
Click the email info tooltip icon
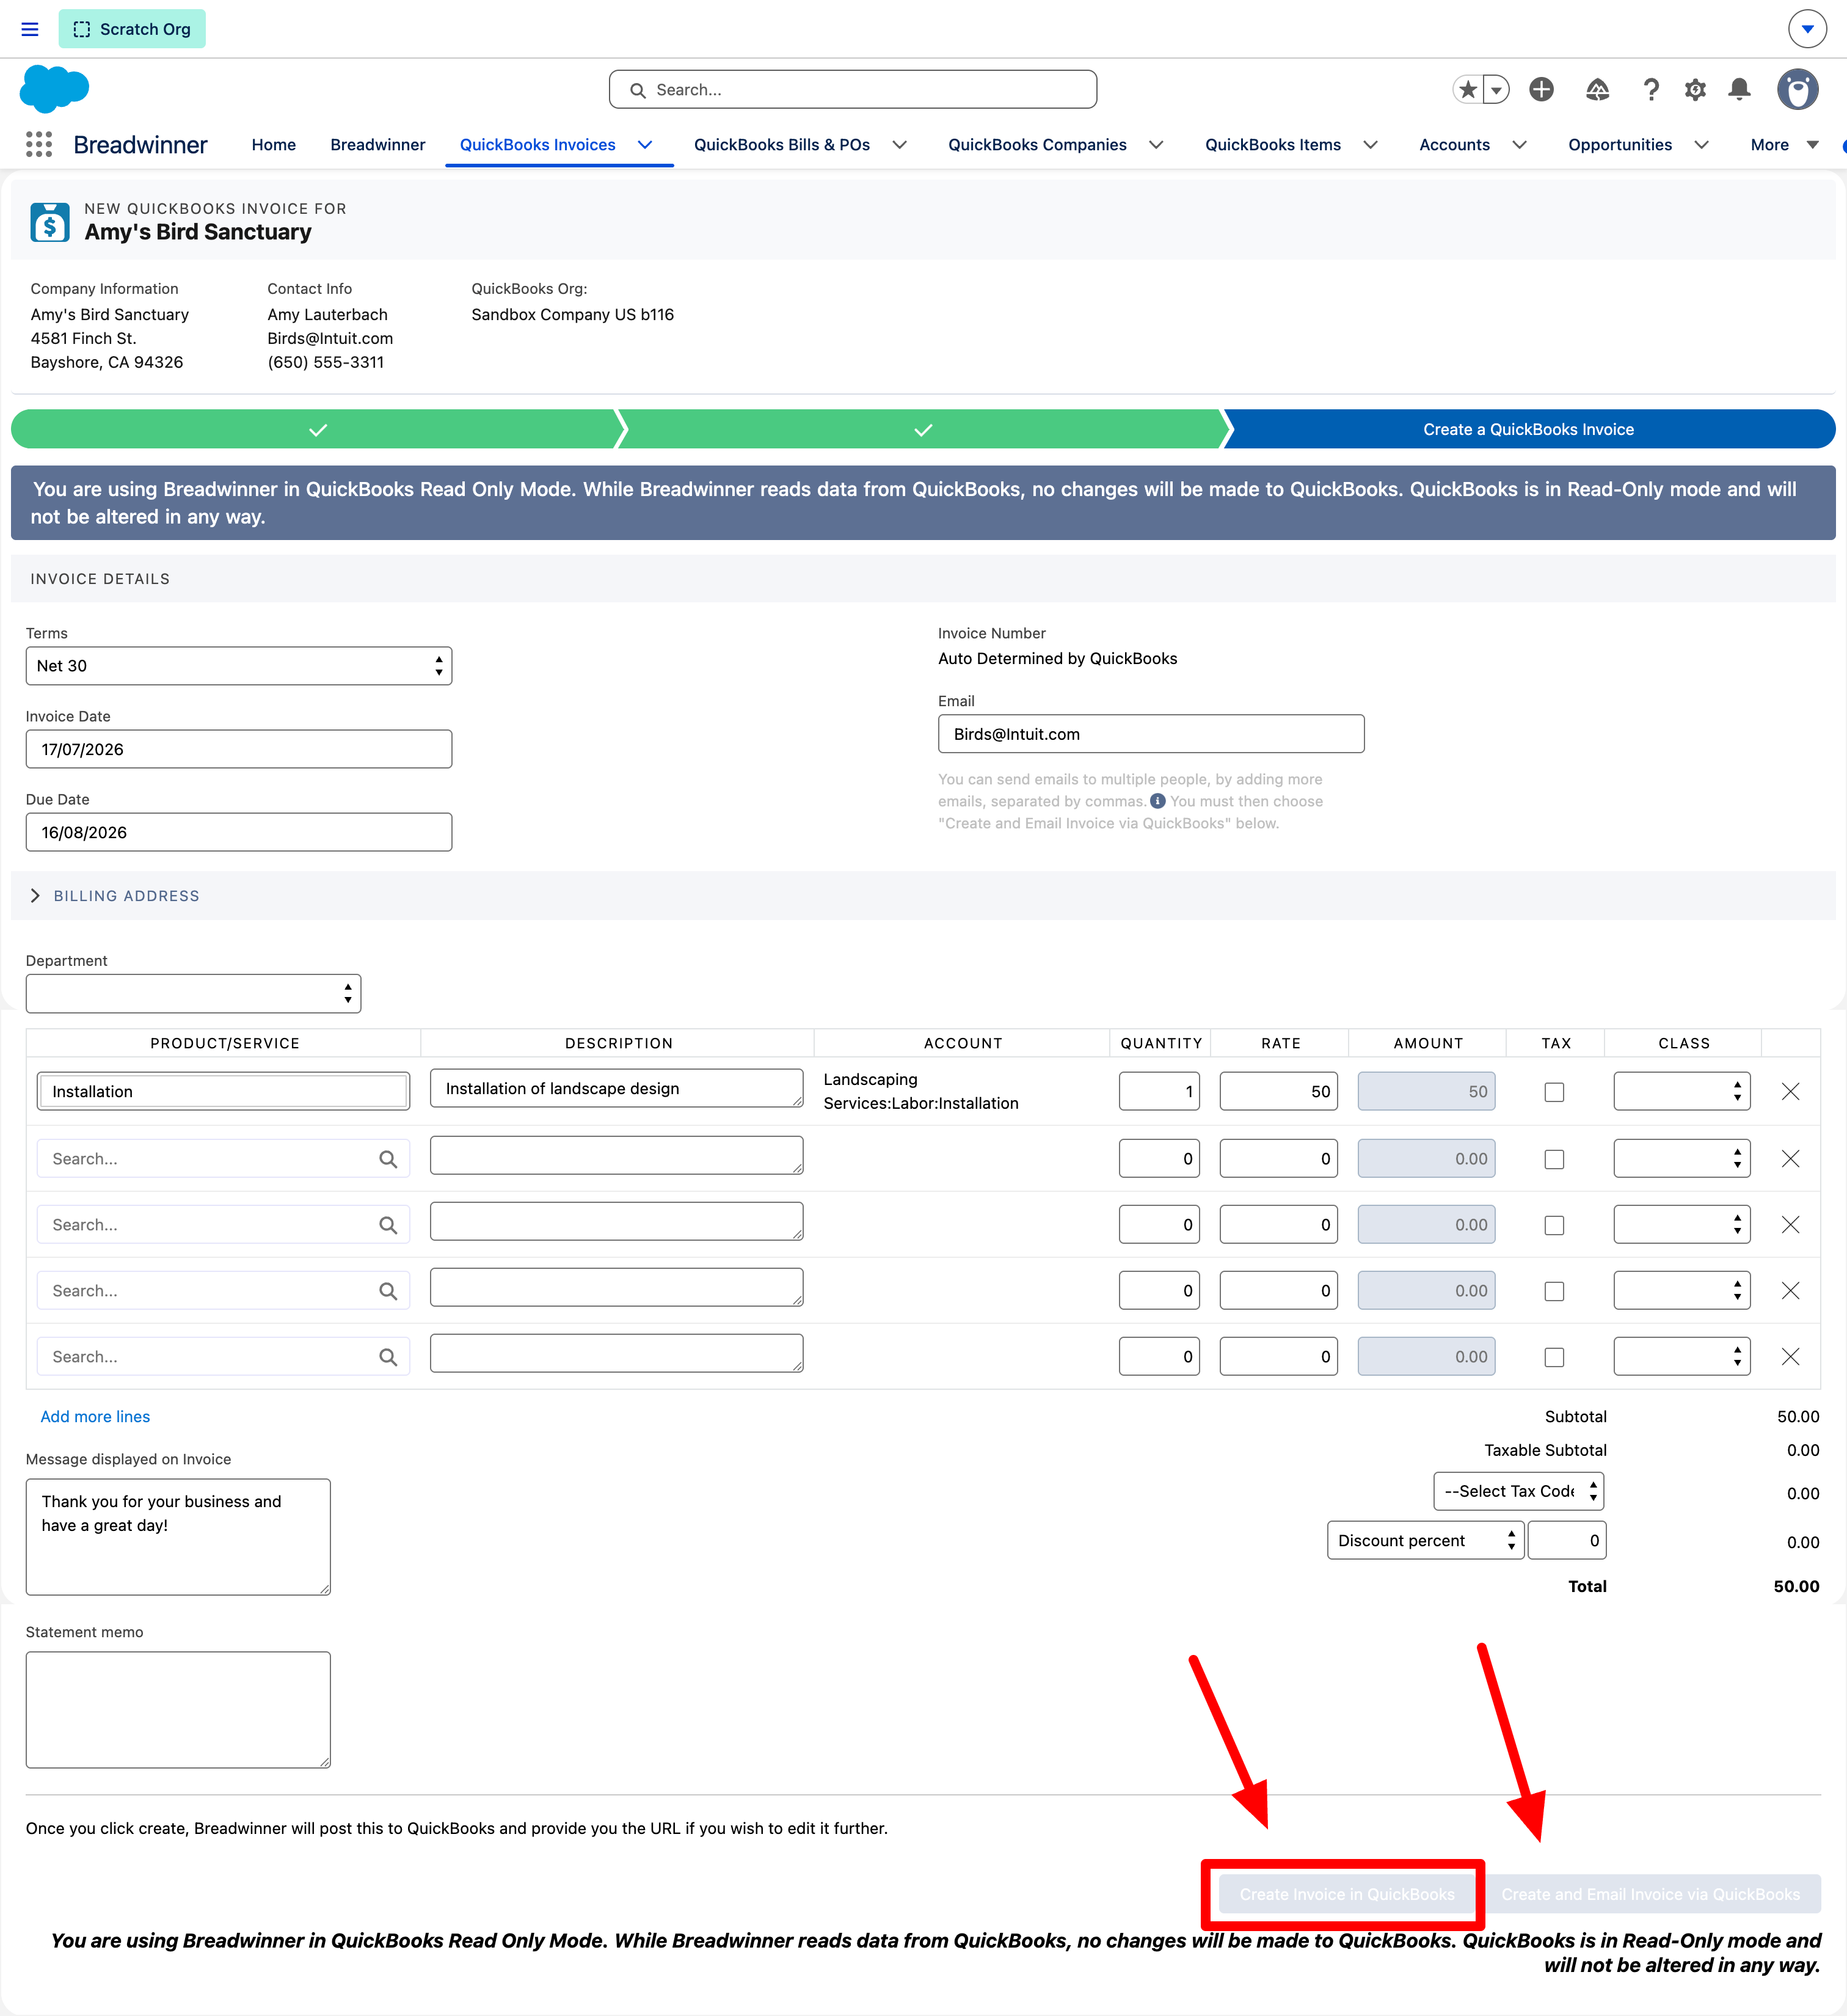1157,801
